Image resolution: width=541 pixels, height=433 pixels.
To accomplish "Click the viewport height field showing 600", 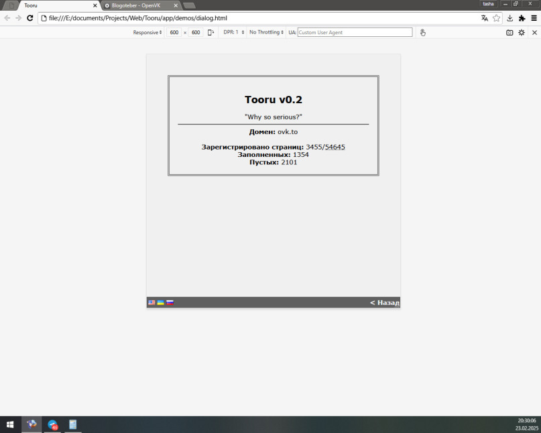I will click(196, 32).
